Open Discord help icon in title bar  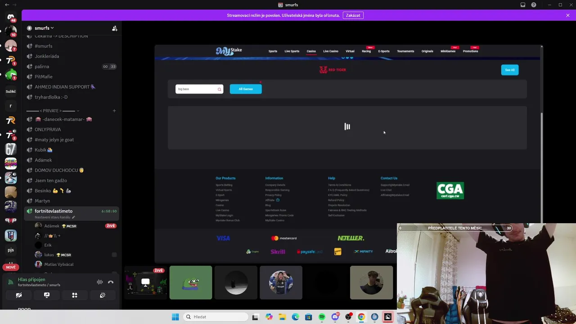point(534,5)
